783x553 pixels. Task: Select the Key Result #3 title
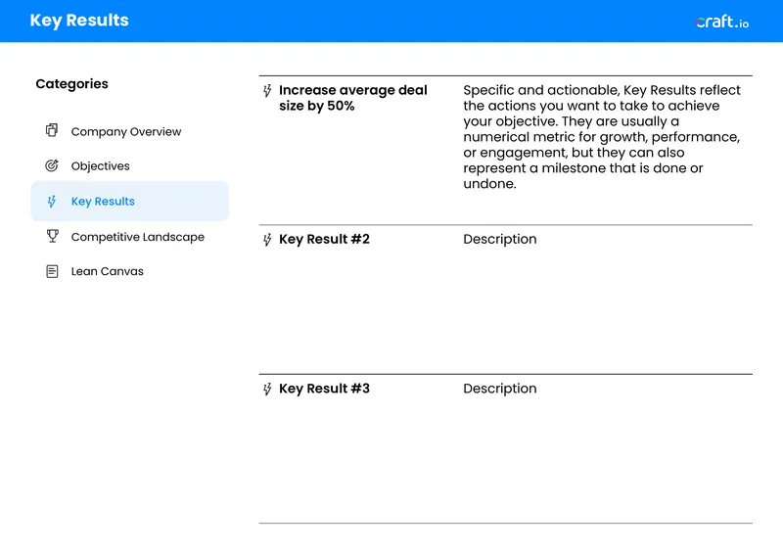pyautogui.click(x=324, y=389)
